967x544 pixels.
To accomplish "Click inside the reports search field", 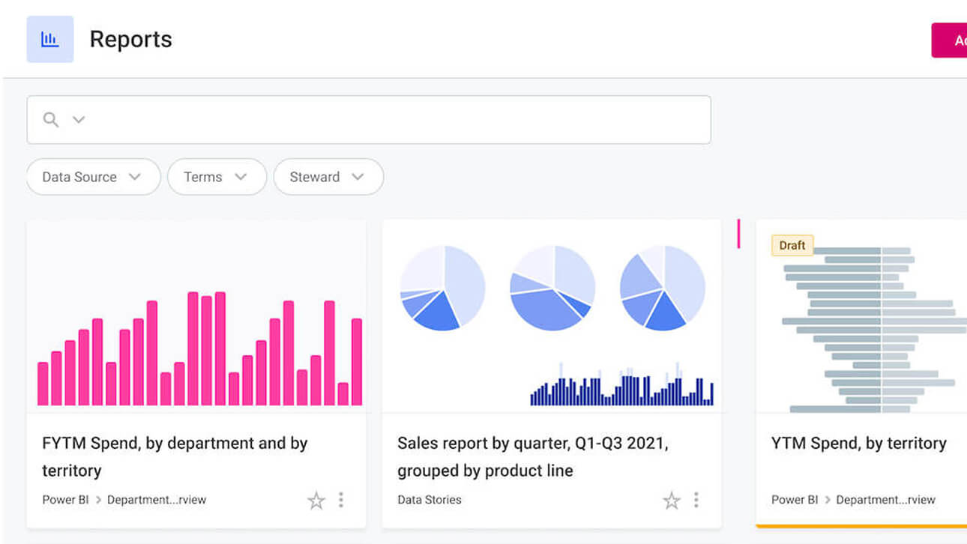I will click(x=390, y=120).
